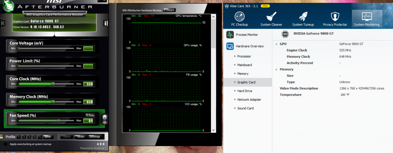Click the Memory Clock value field 650
The image size is (393, 153).
pos(88,102)
